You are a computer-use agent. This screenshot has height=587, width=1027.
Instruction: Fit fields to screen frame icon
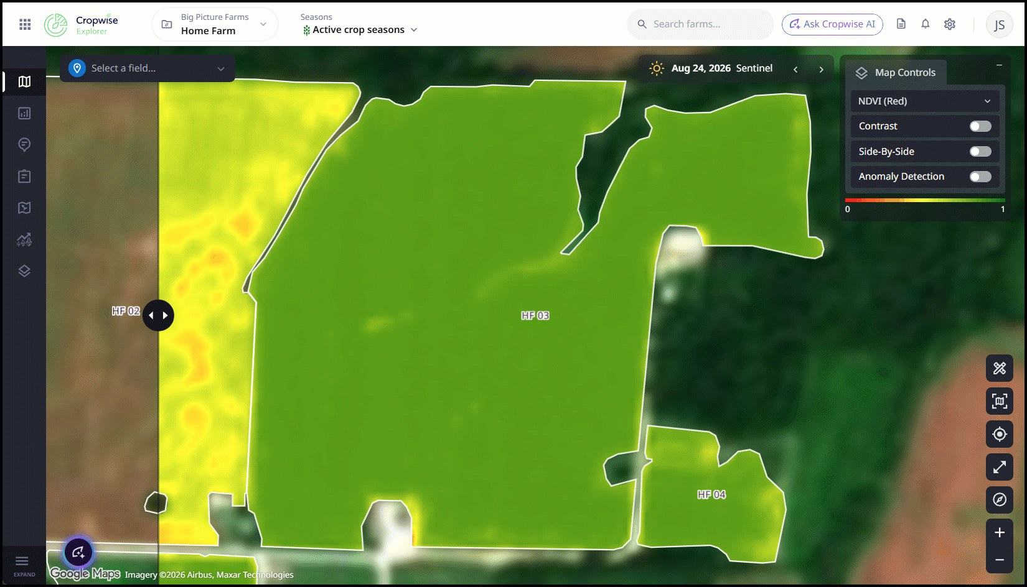tap(1000, 401)
